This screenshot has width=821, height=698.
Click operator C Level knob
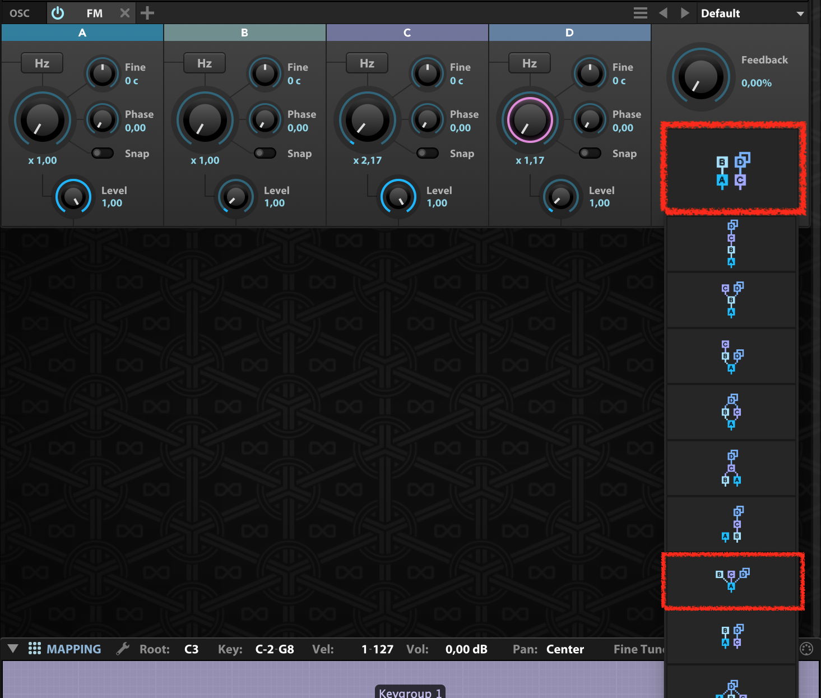pyautogui.click(x=398, y=197)
